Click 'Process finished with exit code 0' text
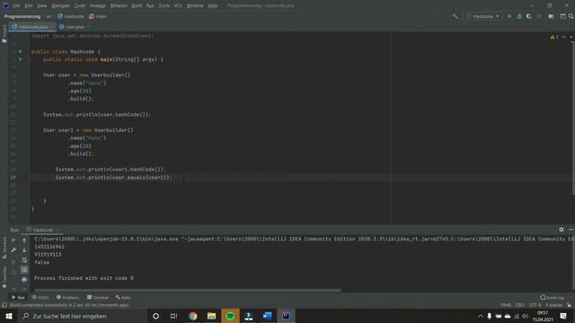575x323 pixels. coord(84,278)
